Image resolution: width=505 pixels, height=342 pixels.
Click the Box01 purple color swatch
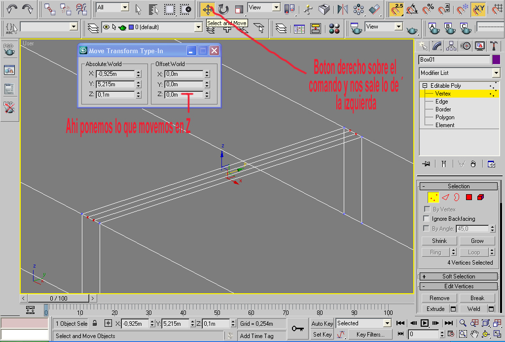[496, 60]
